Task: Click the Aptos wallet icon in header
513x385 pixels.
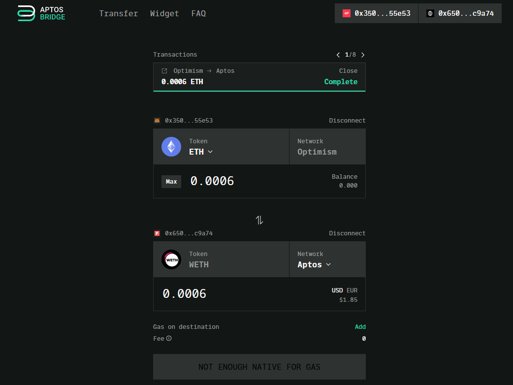Action: 430,14
